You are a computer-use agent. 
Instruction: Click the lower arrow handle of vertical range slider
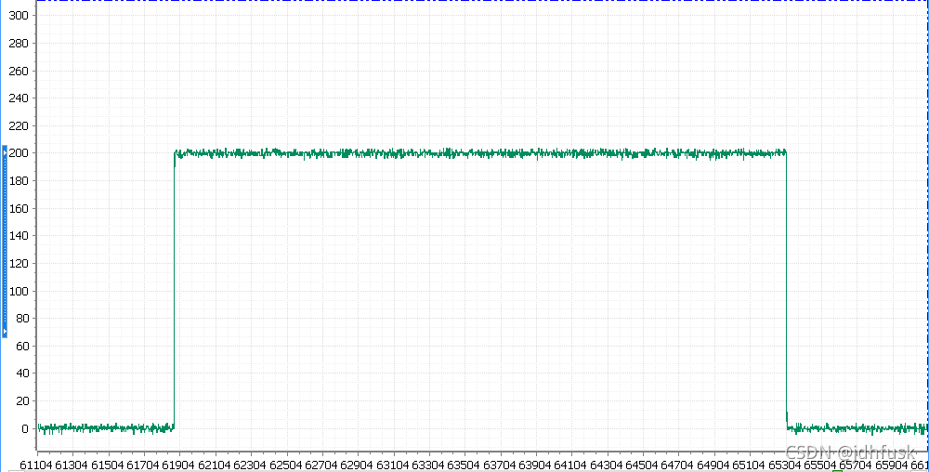[x=5, y=331]
